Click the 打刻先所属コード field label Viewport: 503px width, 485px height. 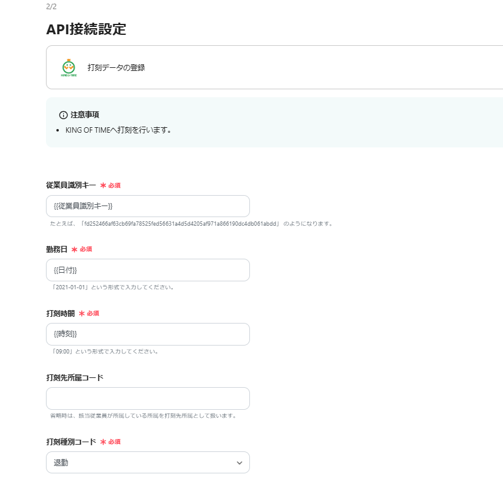pos(75,377)
